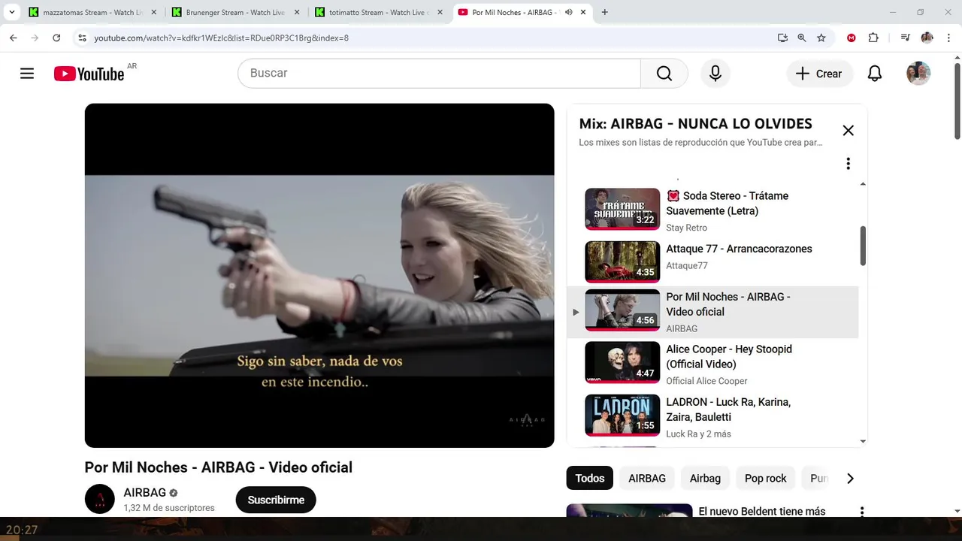
Task: Close the Brunenger Stream tab
Action: [296, 12]
